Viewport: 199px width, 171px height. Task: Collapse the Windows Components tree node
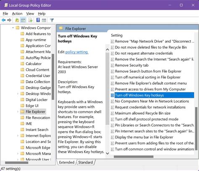(x=13, y=28)
